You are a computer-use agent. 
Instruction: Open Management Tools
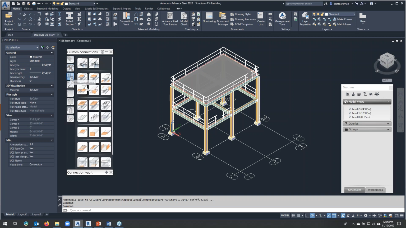point(282,19)
